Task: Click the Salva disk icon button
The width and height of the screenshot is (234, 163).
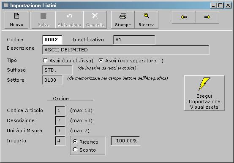Action: [44, 20]
